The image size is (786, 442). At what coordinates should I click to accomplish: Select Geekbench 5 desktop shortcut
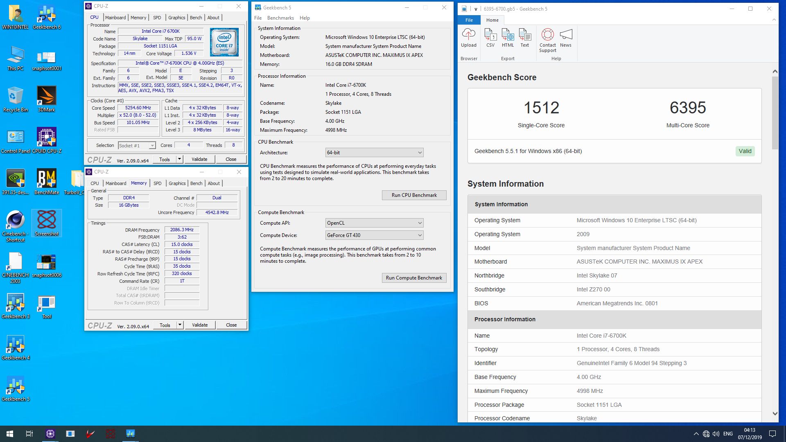[x=16, y=389]
